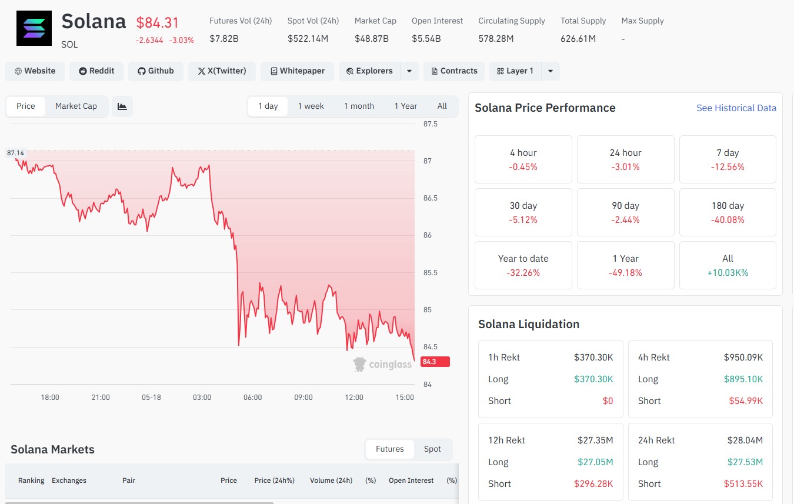The width and height of the screenshot is (794, 504).
Task: Click the Total Supply value 626.61M
Action: [578, 39]
